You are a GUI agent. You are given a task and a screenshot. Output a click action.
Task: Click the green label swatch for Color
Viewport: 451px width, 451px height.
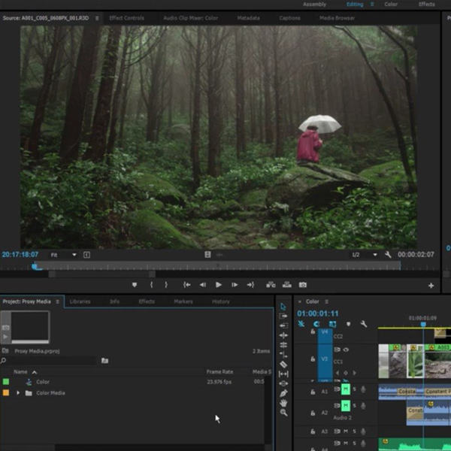[6, 382]
